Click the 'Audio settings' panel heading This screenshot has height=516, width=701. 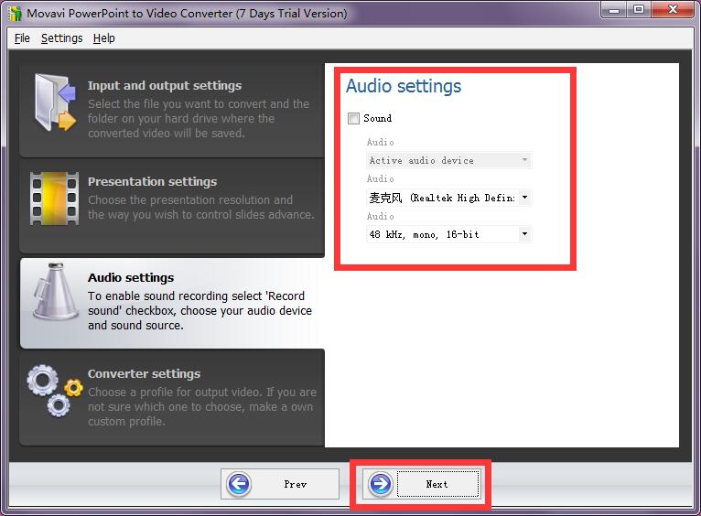pos(404,86)
